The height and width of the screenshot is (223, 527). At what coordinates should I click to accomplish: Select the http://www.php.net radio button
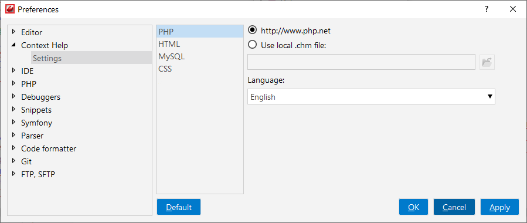252,31
